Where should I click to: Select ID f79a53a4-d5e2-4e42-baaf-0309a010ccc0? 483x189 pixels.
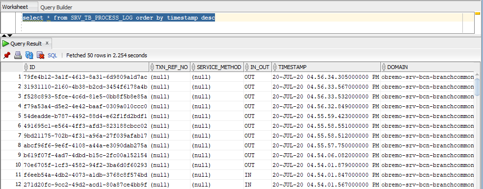(85, 106)
